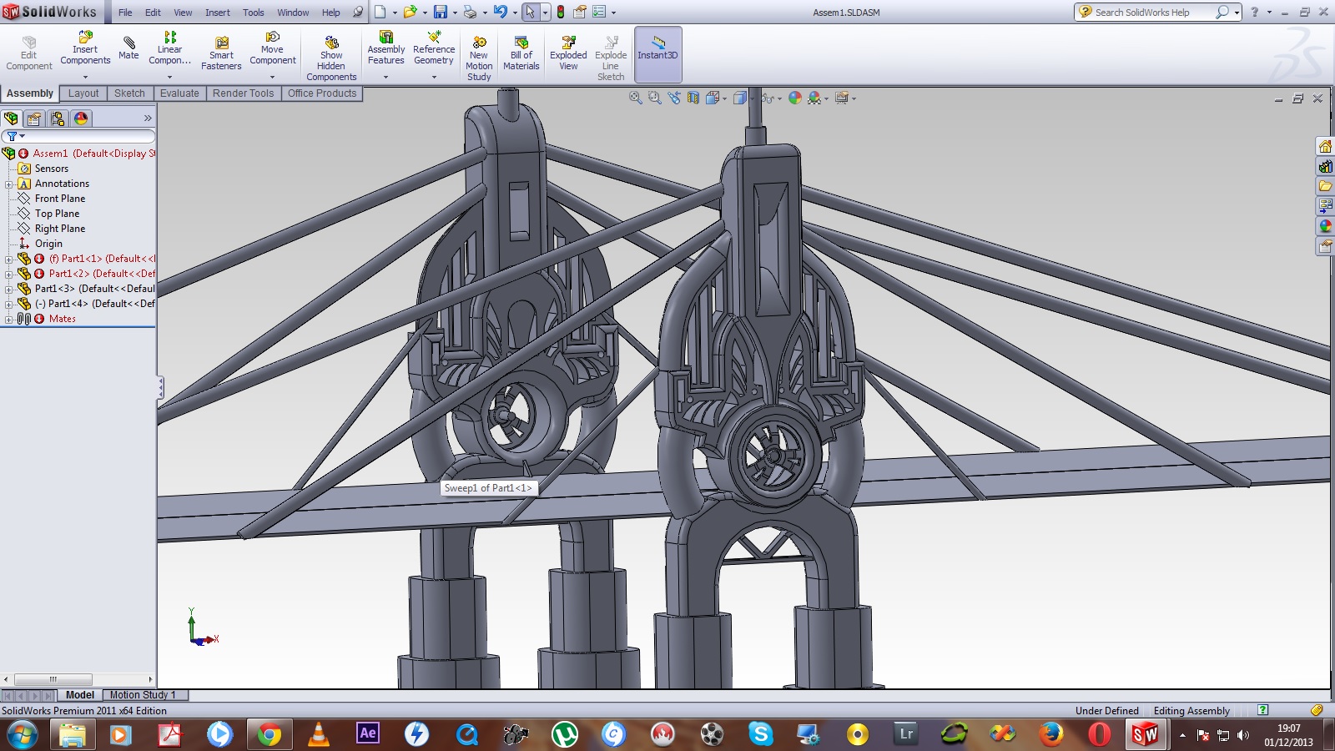Expand the Mates folder in tree
Screen dimensions: 1335x751
coord(8,319)
